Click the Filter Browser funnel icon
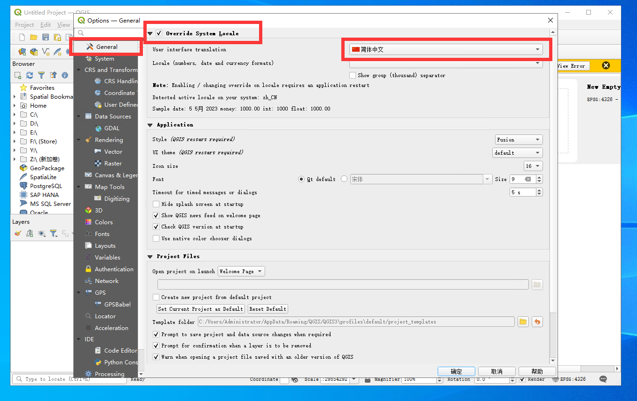 [x=41, y=75]
